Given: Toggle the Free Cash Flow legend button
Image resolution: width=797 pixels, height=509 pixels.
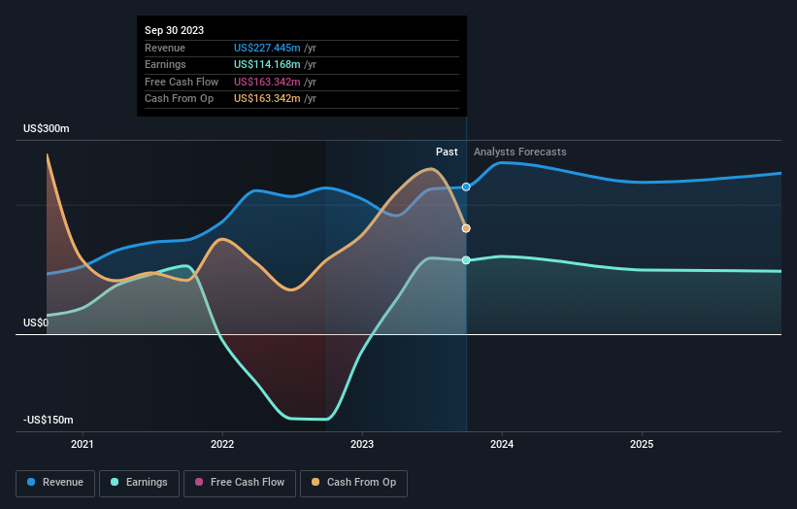Looking at the screenshot, I should [240, 483].
